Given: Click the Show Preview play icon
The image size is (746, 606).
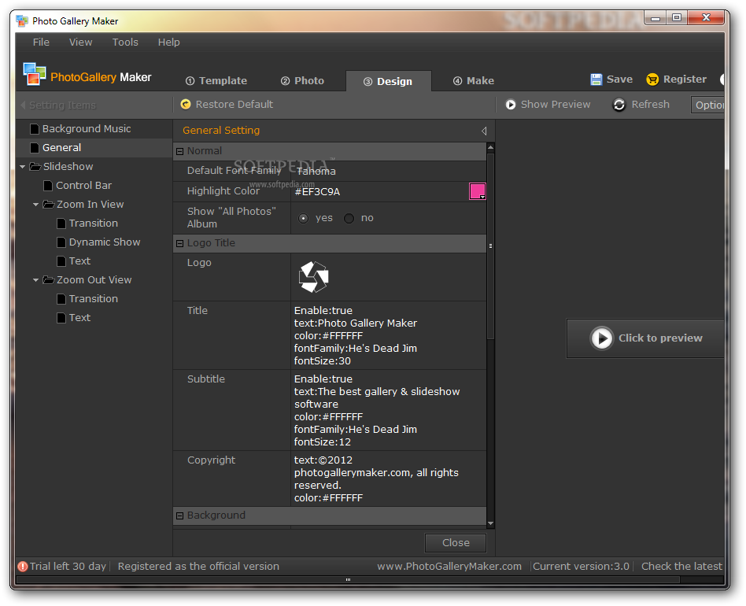Looking at the screenshot, I should tap(510, 105).
